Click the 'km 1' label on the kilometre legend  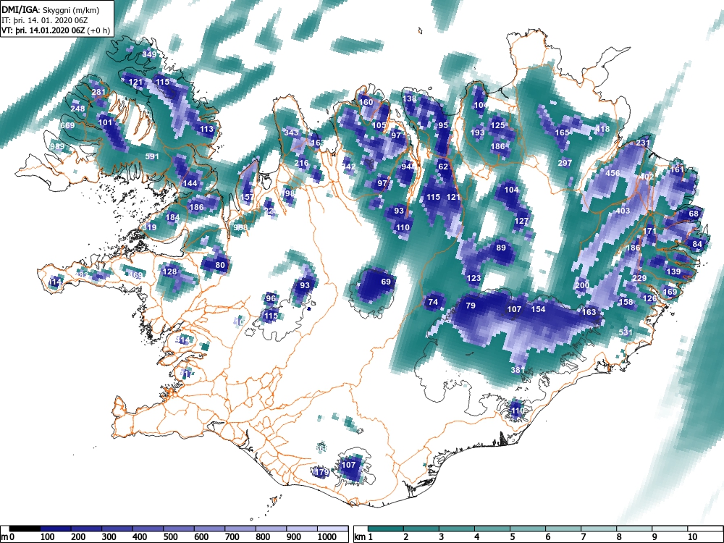[363, 537]
